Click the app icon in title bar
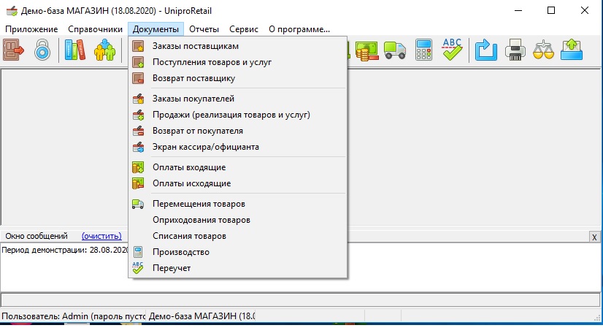Viewport: 603px width, 336px height. (12, 11)
